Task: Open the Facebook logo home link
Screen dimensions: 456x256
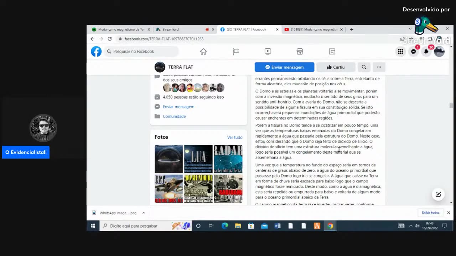Action: pyautogui.click(x=96, y=52)
